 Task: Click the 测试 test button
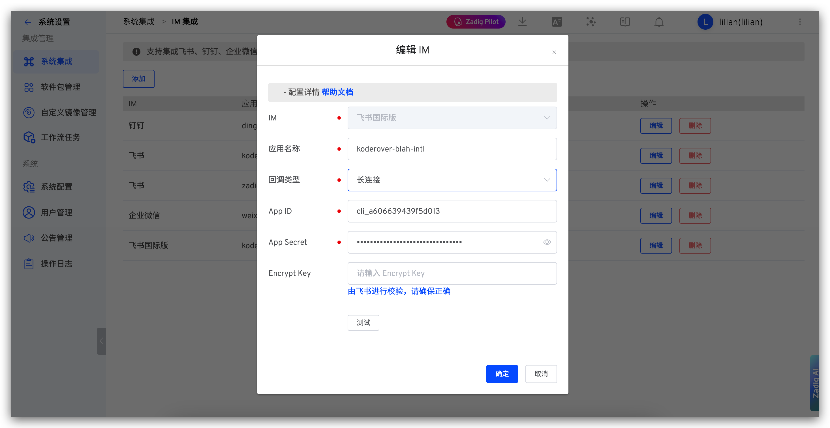click(x=363, y=323)
